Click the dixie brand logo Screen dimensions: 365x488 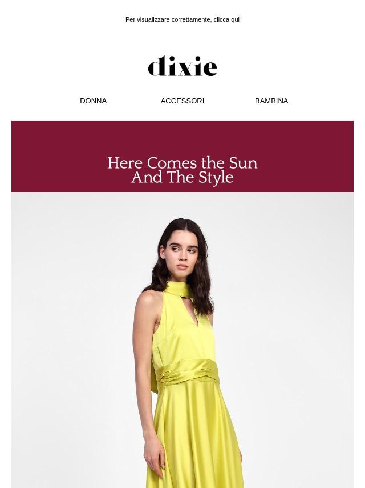(182, 66)
